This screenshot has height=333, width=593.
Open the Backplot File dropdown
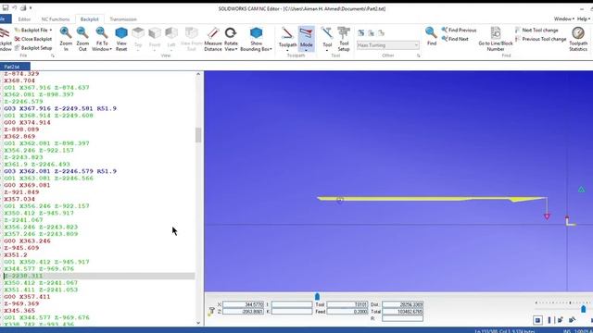(x=33, y=30)
